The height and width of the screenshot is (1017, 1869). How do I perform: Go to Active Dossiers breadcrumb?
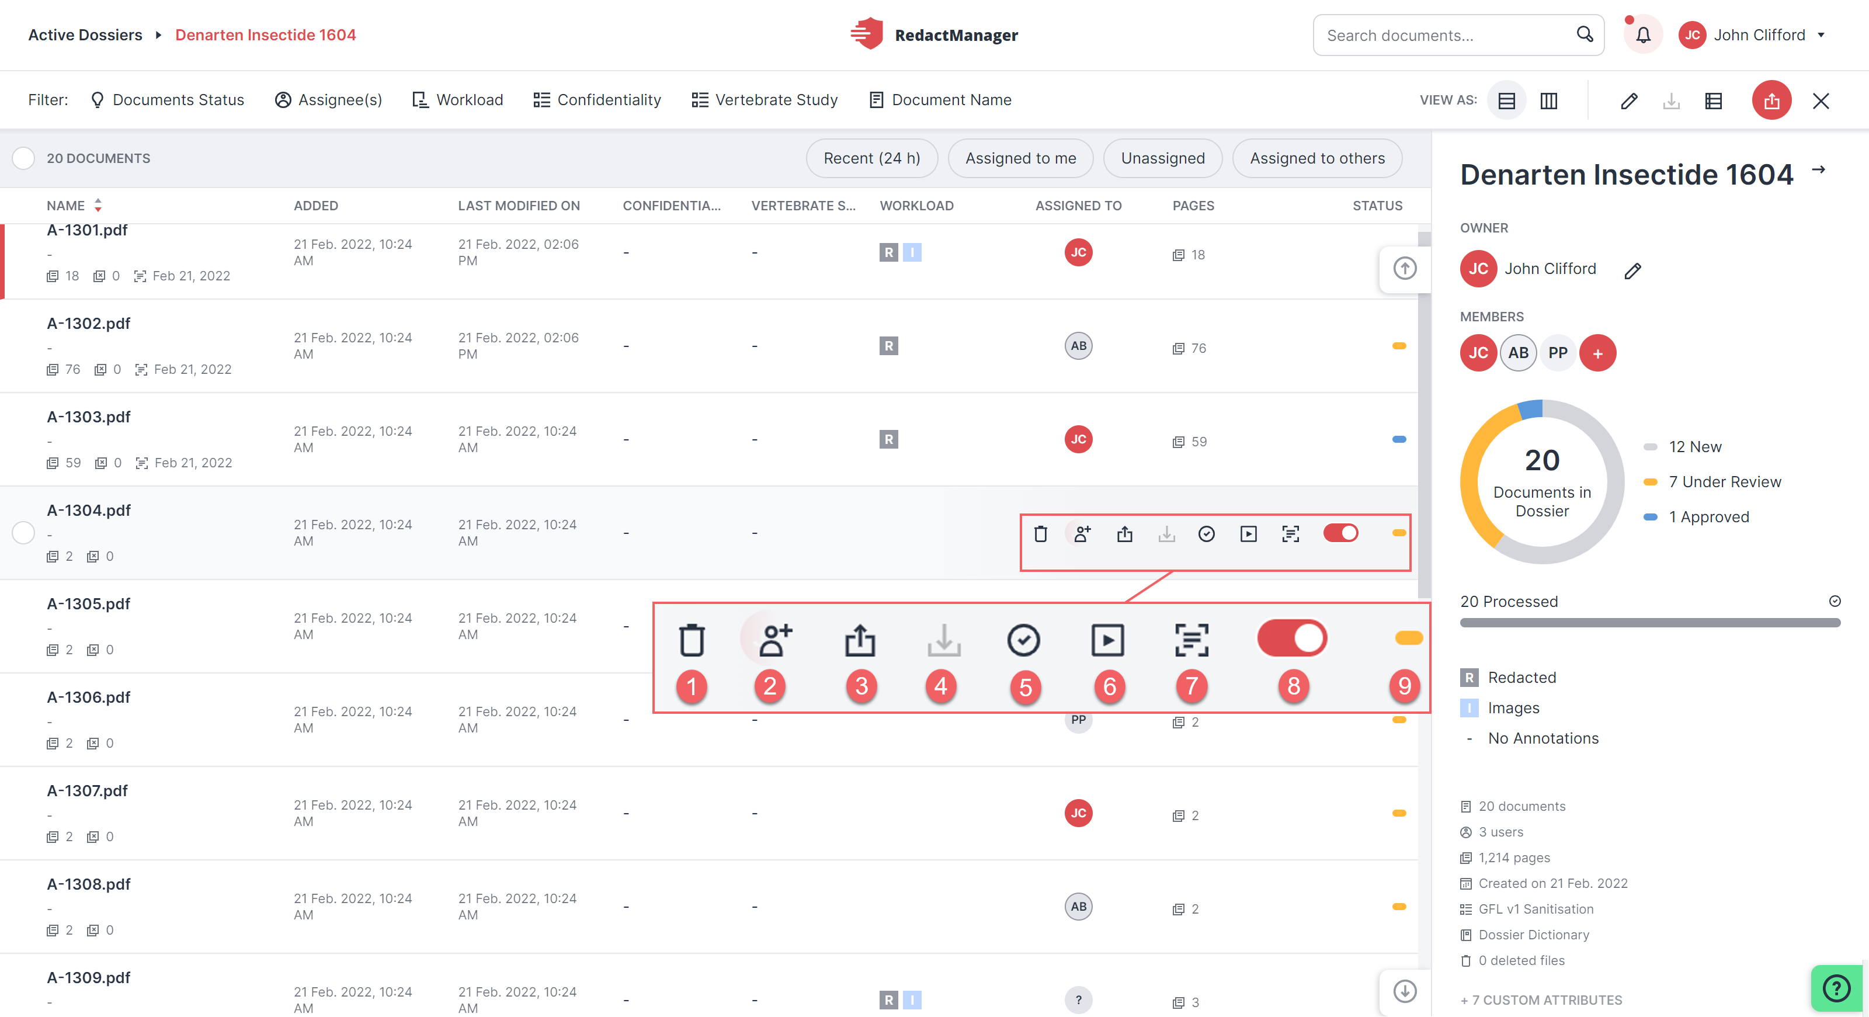[85, 35]
